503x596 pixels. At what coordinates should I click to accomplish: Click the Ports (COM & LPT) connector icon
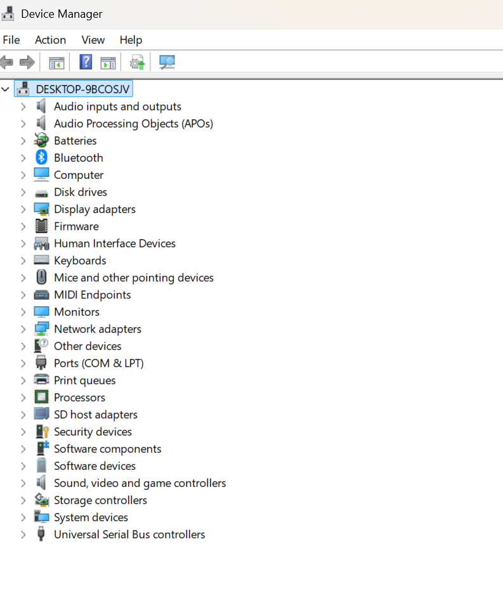point(41,363)
